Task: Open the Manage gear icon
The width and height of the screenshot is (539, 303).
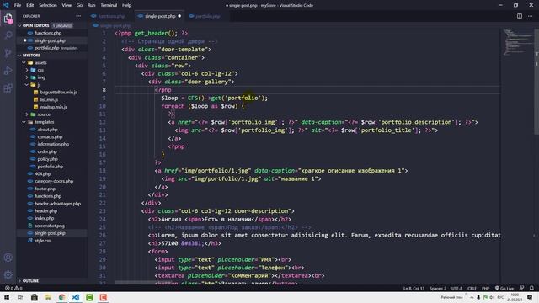Action: point(8,274)
